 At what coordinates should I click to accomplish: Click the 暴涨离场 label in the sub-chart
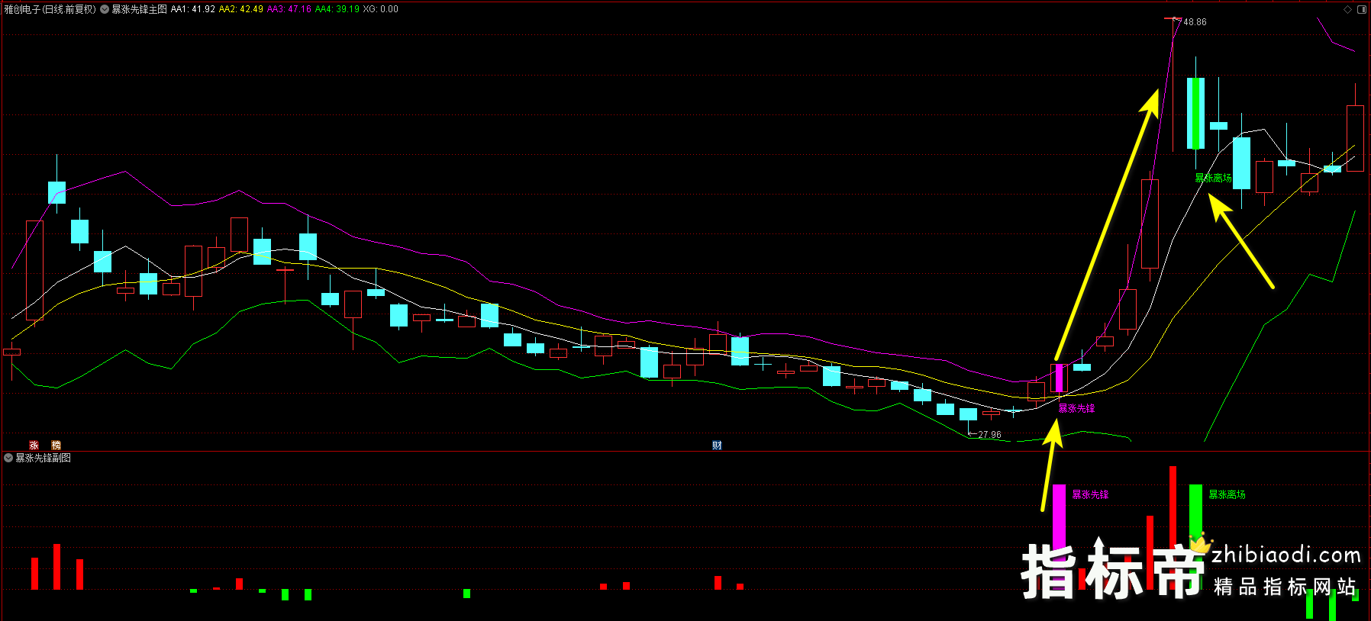click(x=1227, y=494)
